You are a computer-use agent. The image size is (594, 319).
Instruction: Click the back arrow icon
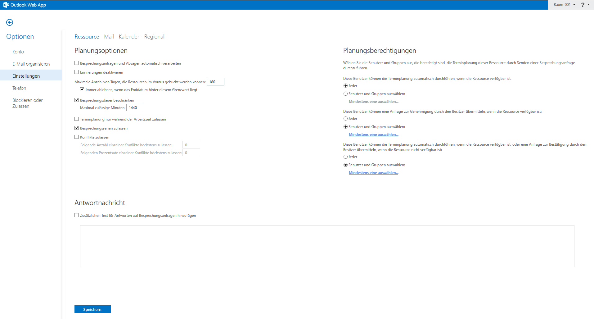point(10,22)
